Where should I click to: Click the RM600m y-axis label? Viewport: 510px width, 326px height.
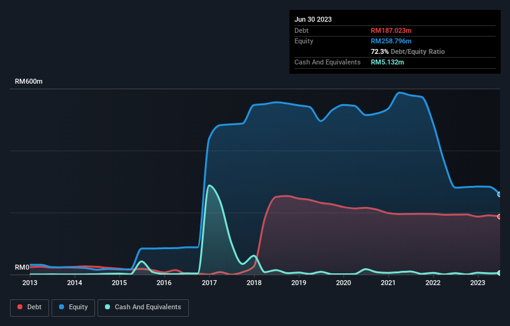[x=29, y=81]
